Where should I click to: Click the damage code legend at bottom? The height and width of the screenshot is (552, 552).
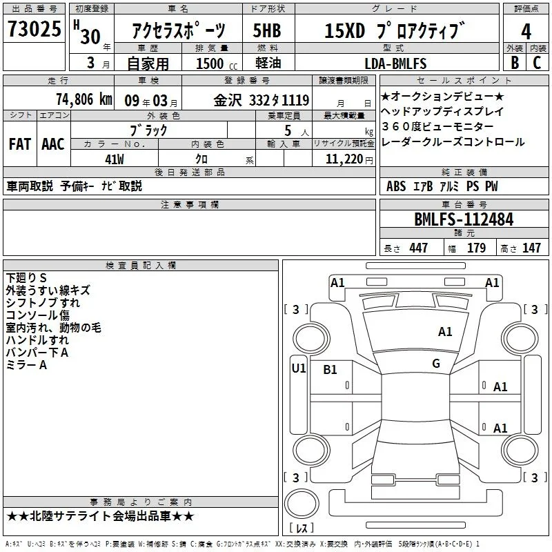pyautogui.click(x=243, y=544)
